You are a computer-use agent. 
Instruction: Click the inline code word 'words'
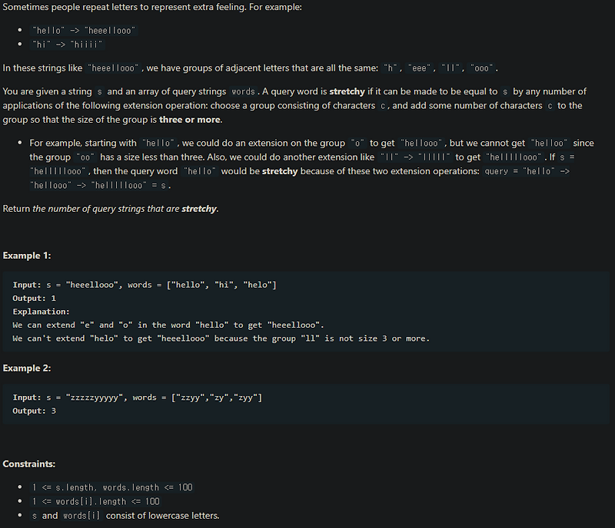coord(243,91)
